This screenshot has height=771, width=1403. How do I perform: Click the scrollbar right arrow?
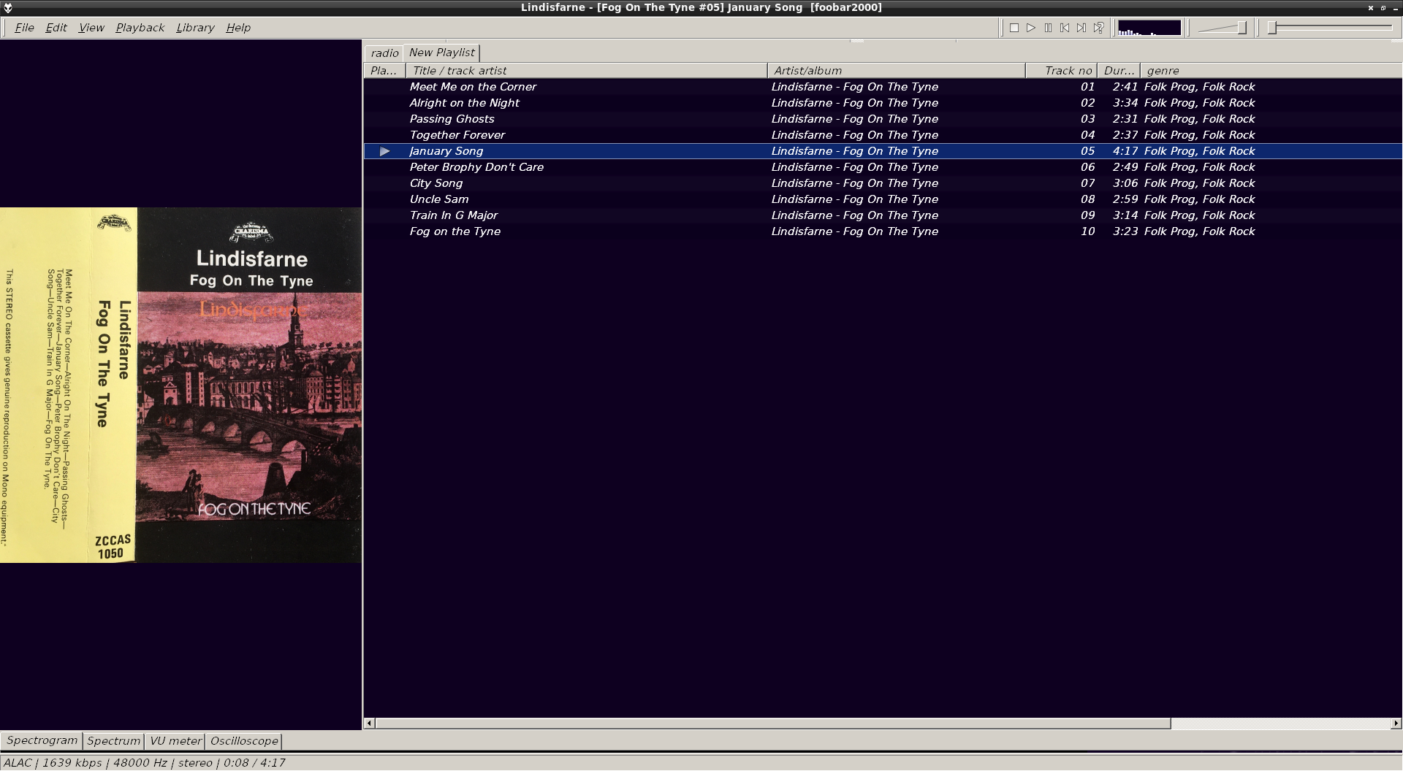(x=1396, y=724)
